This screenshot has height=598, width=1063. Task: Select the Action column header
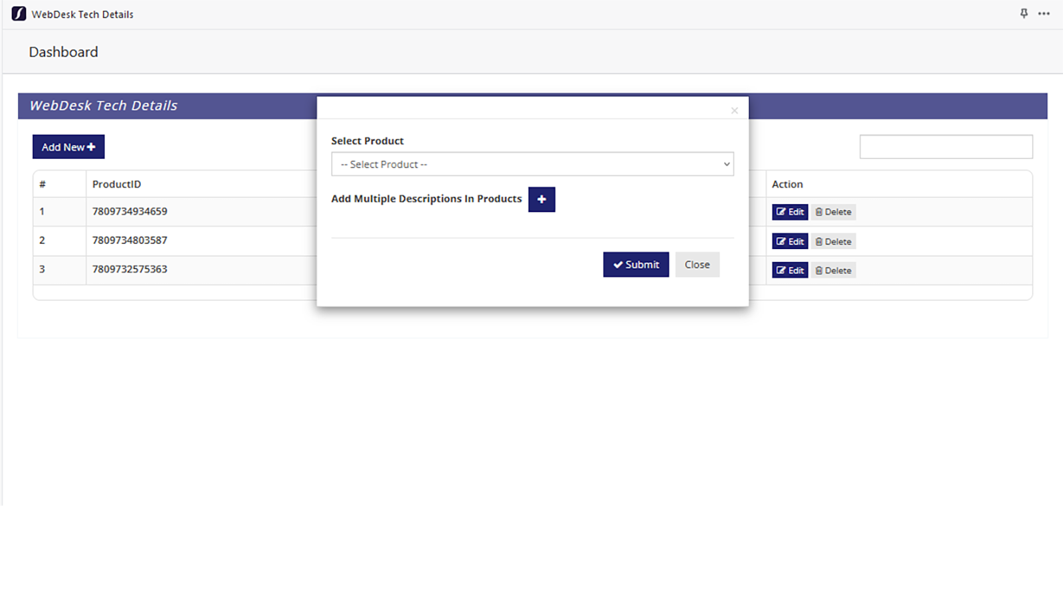point(787,184)
